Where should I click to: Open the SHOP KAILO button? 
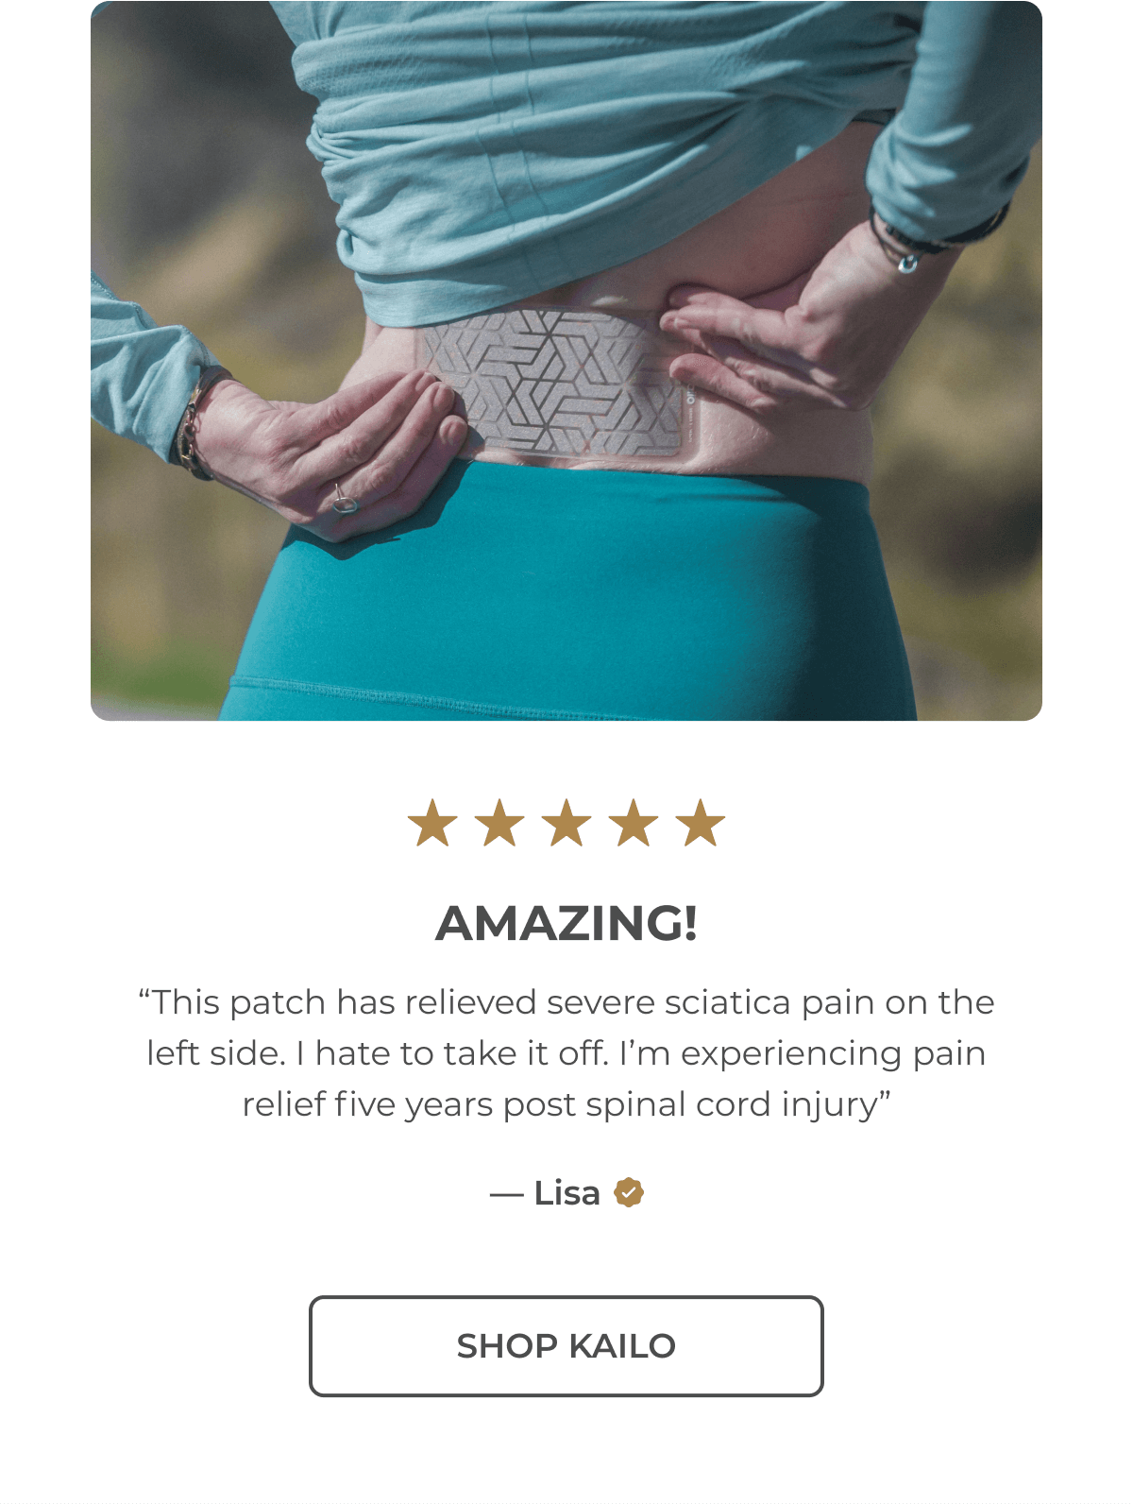566,1345
